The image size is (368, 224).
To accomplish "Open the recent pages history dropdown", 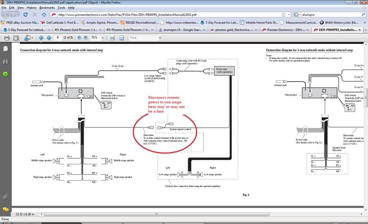I will (18, 14).
